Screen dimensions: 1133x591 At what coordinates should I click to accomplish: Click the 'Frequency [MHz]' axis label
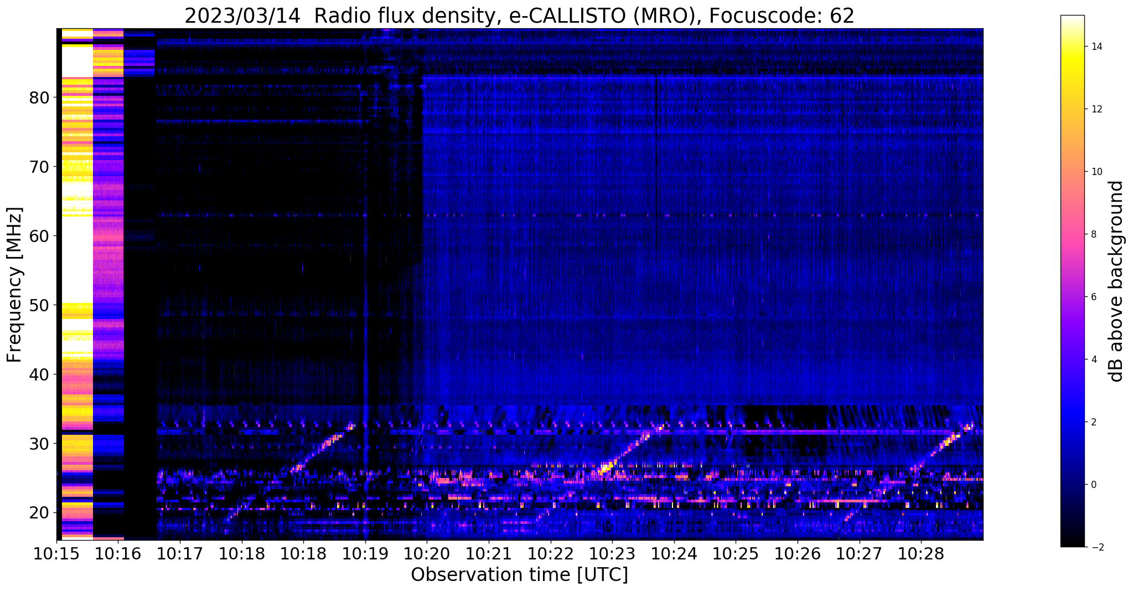(x=14, y=285)
